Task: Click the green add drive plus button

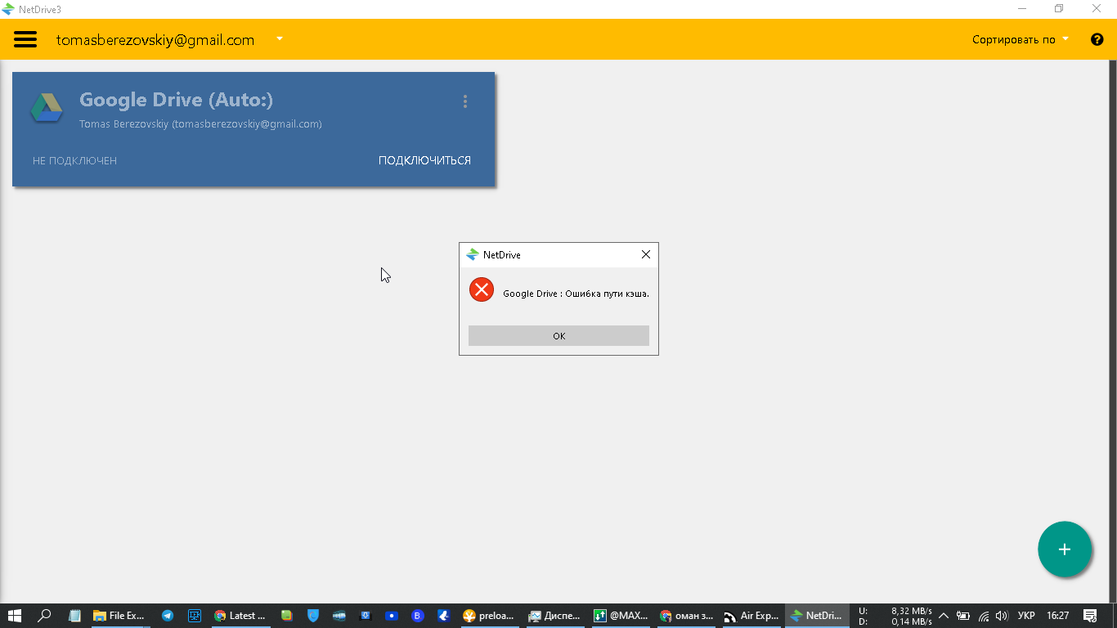Action: coord(1064,549)
